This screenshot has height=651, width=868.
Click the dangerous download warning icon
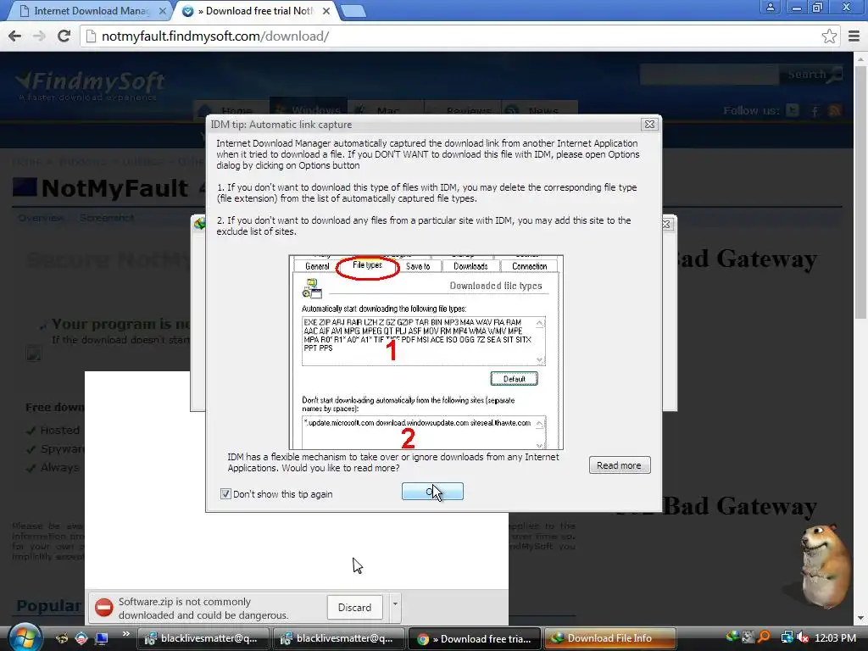(104, 607)
